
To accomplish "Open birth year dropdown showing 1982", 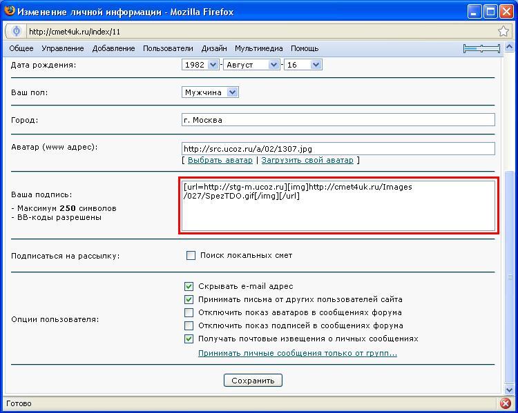I will coord(200,65).
